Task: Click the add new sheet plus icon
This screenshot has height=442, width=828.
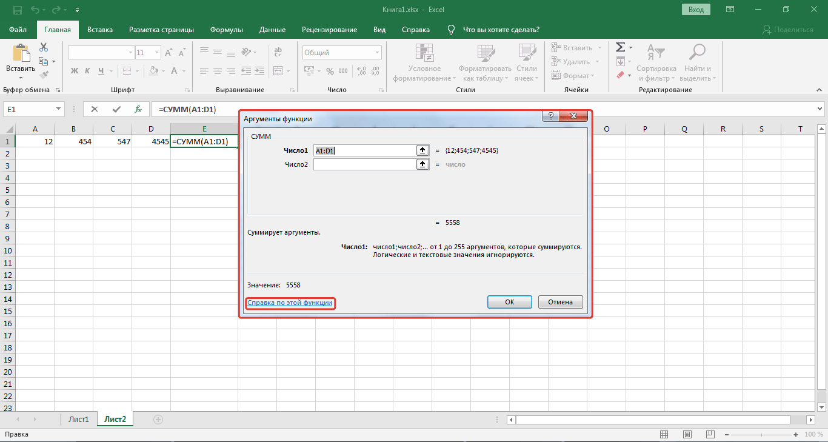Action: [158, 419]
